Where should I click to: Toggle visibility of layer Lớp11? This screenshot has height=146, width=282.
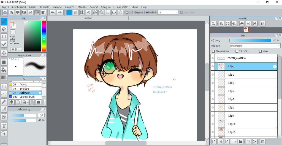coord(213,124)
